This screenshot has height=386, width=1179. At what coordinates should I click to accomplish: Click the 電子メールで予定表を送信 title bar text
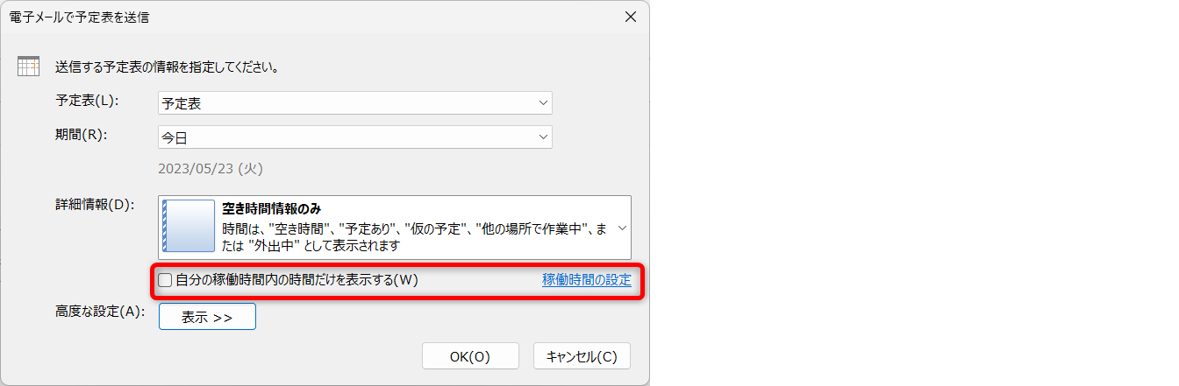(80, 17)
